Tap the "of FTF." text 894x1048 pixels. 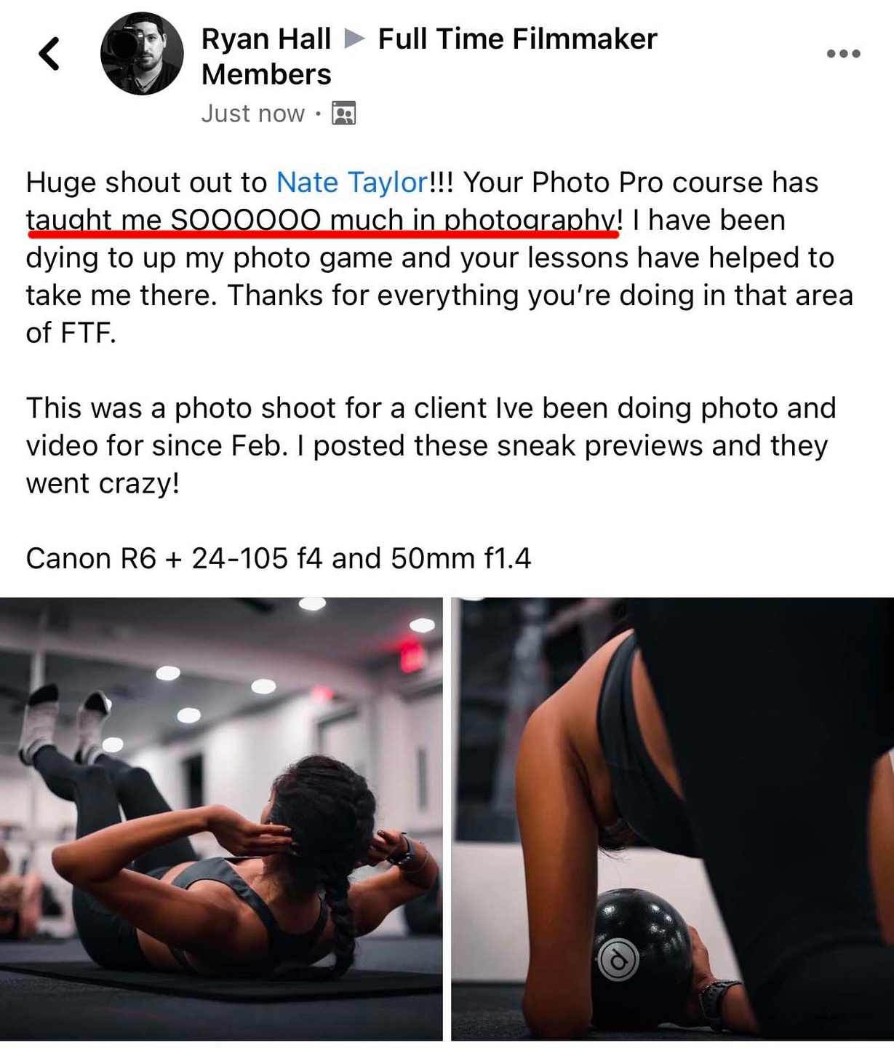[x=71, y=333]
